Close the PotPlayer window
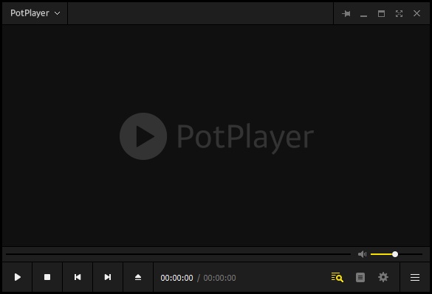 tap(416, 13)
